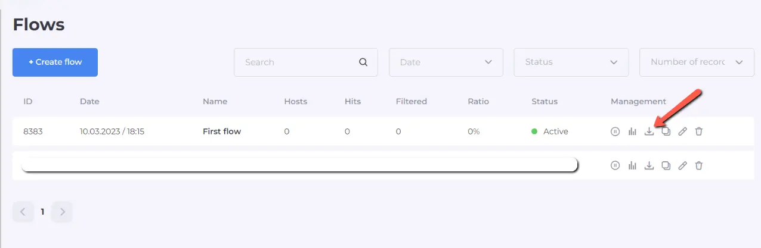Duplicate the First flow
The image size is (761, 248).
click(x=666, y=131)
